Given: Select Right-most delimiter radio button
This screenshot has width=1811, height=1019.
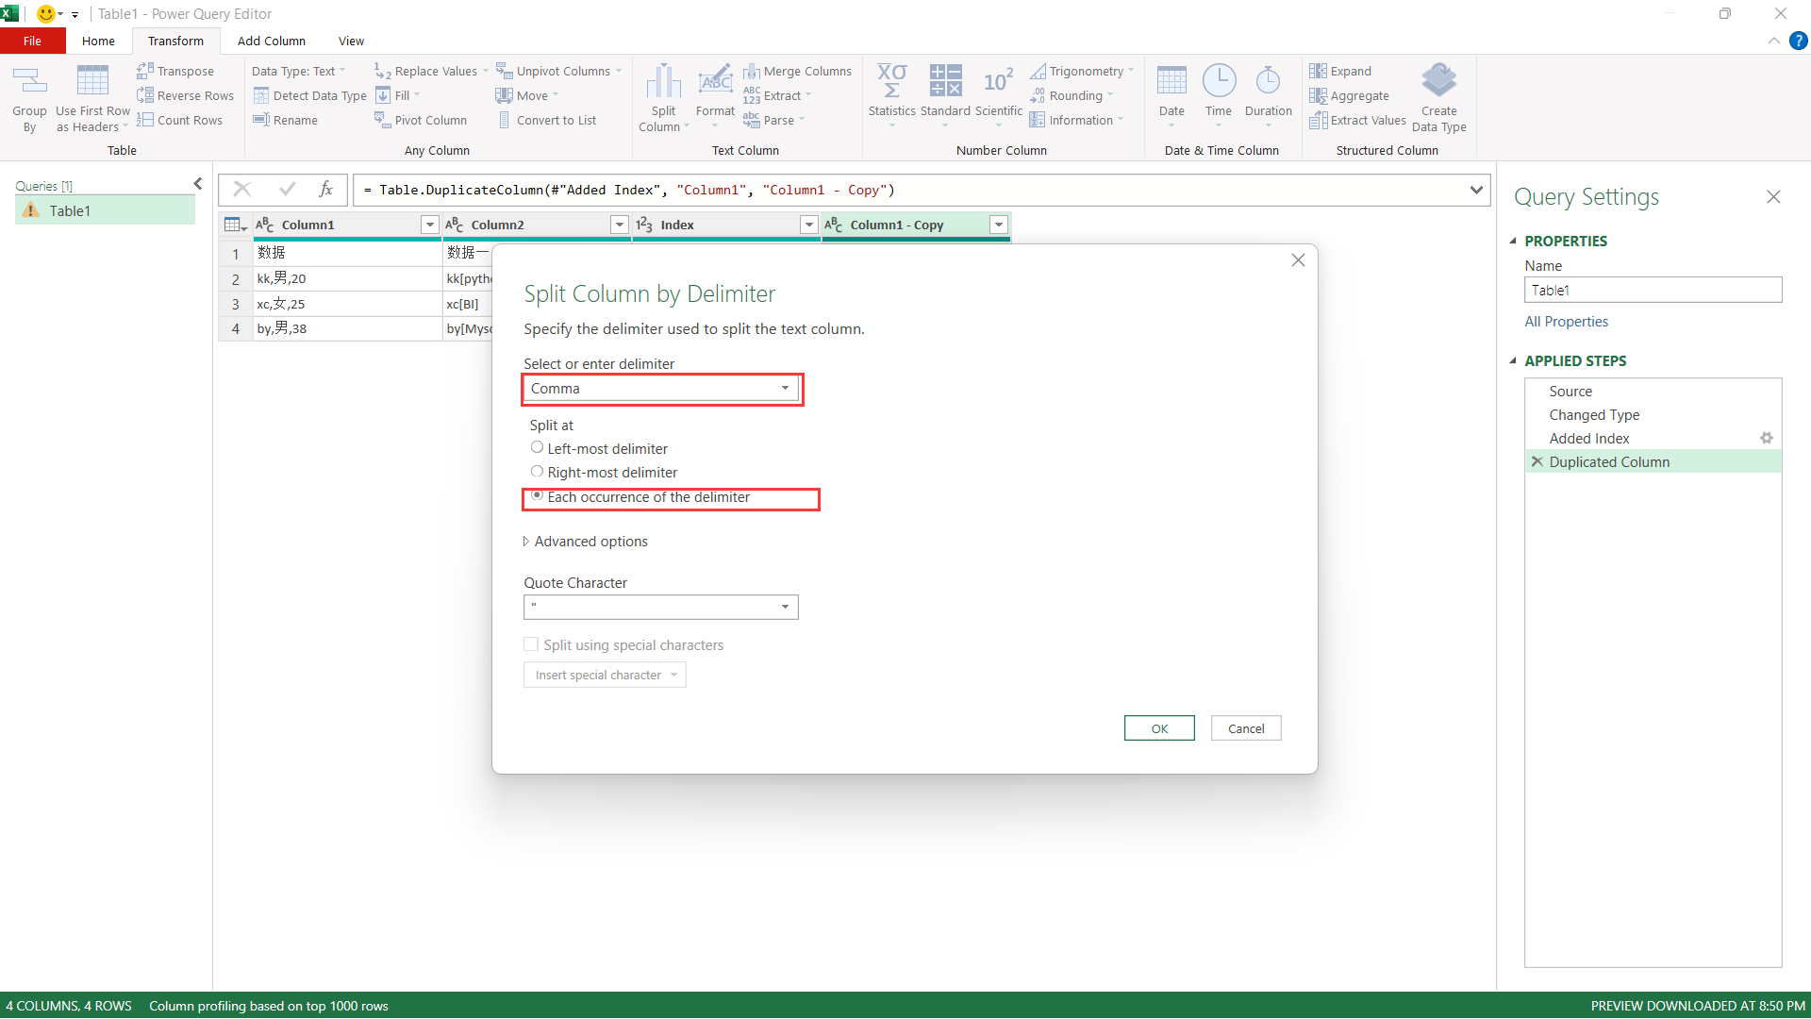Looking at the screenshot, I should [x=537, y=472].
